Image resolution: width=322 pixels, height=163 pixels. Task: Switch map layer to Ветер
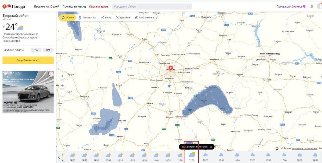tap(106, 18)
